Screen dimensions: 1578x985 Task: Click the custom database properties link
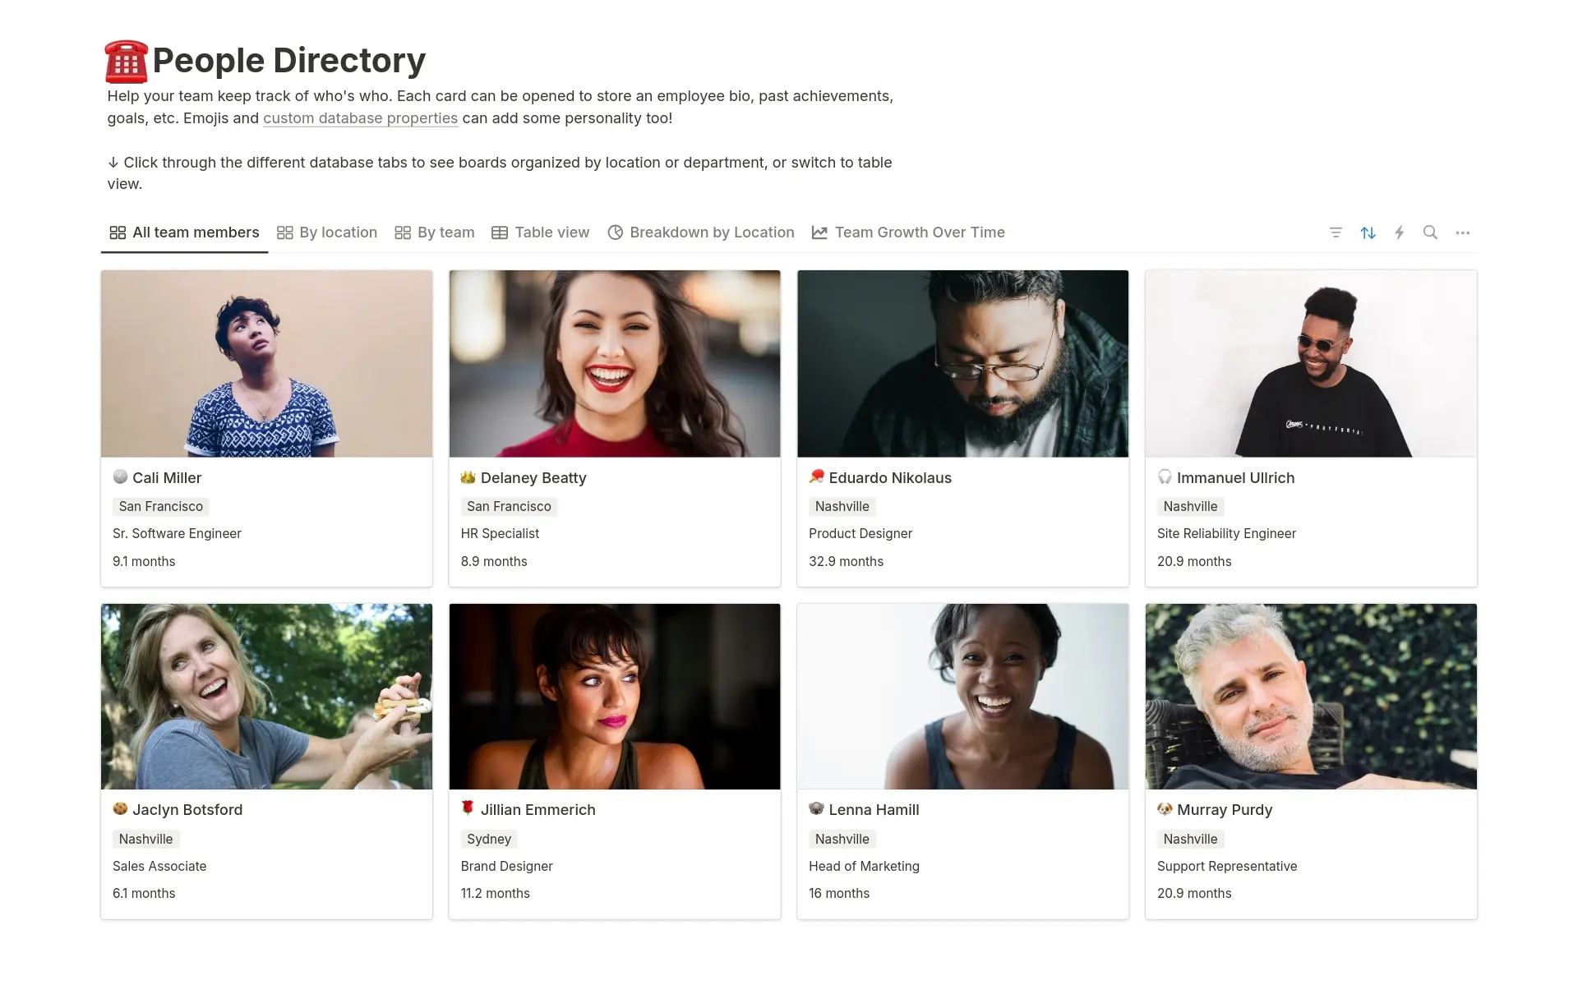[360, 117]
